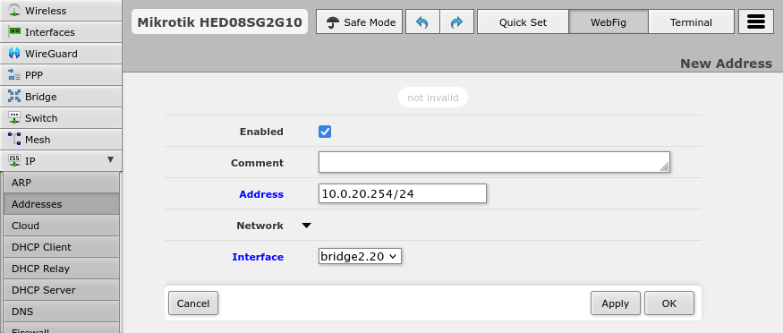The image size is (783, 333).
Task: Click the OK button
Action: pos(669,303)
